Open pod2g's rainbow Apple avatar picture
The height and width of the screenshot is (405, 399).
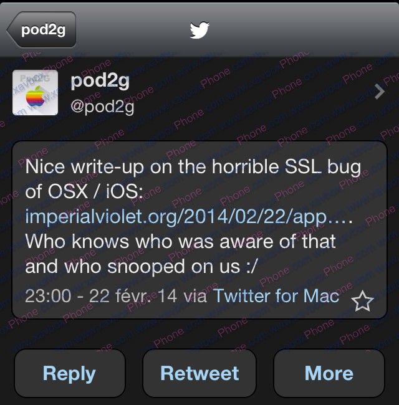[35, 92]
